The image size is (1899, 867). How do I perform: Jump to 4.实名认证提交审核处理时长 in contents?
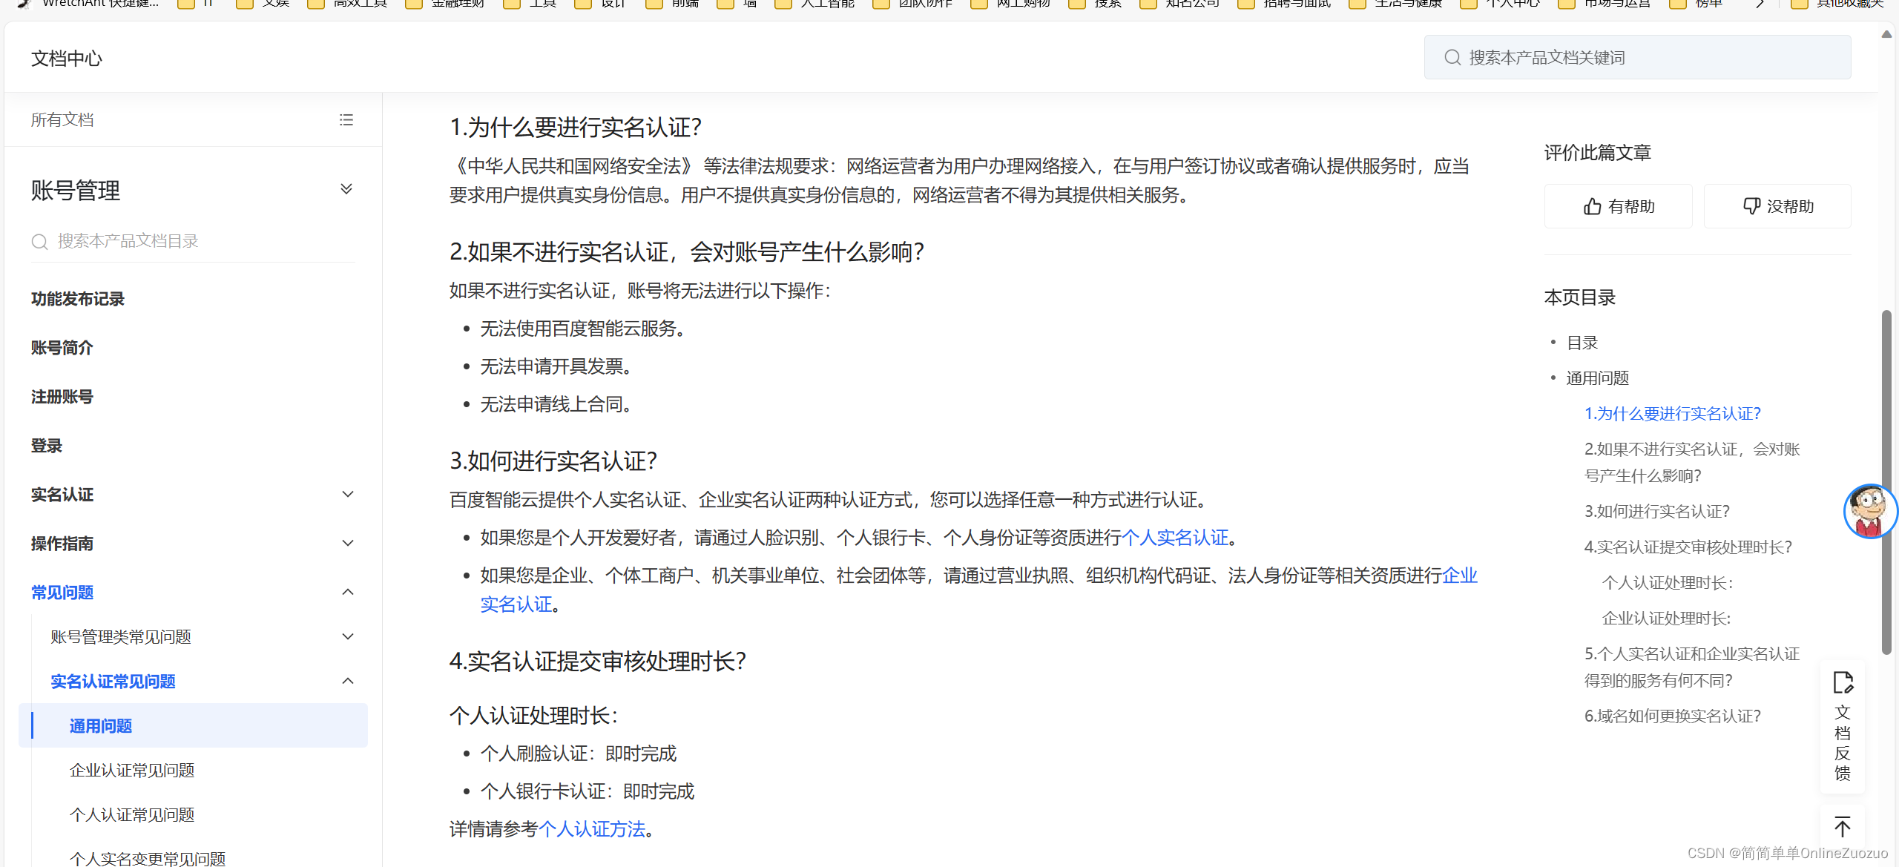point(1688,547)
